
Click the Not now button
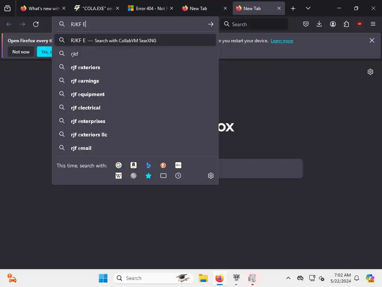pyautogui.click(x=21, y=52)
